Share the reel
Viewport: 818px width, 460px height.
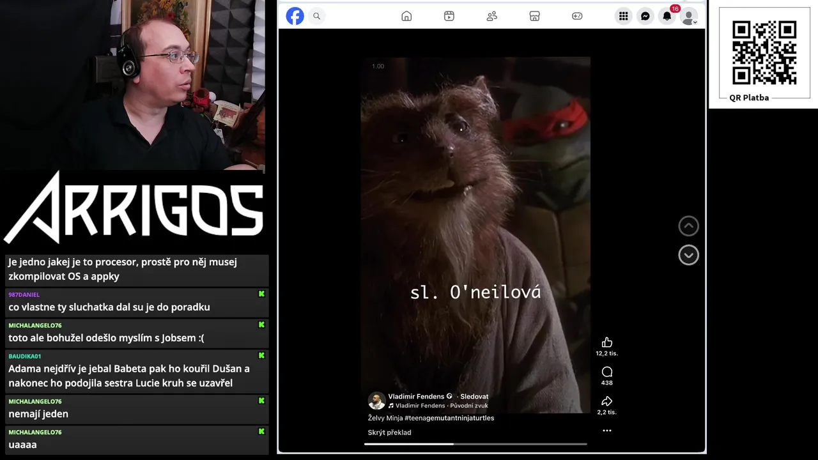pyautogui.click(x=607, y=401)
